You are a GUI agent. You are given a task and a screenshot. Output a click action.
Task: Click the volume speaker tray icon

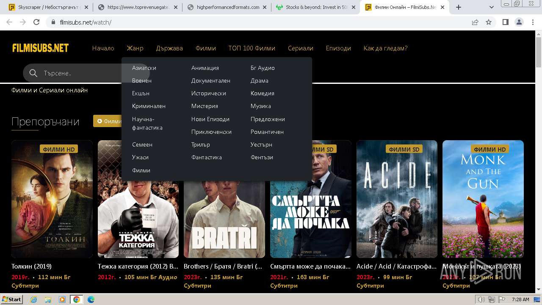tap(481, 299)
